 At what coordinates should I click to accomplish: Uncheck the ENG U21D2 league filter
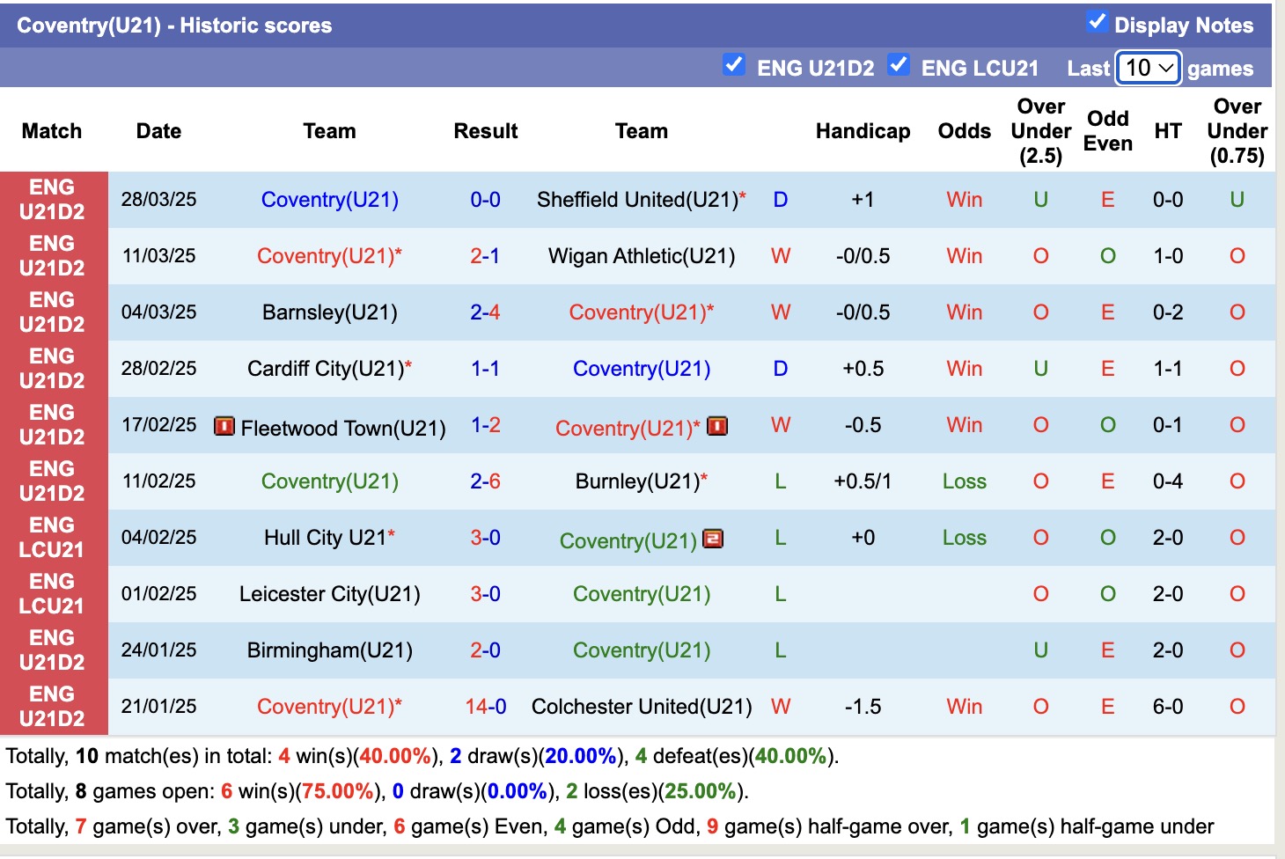coord(733,65)
